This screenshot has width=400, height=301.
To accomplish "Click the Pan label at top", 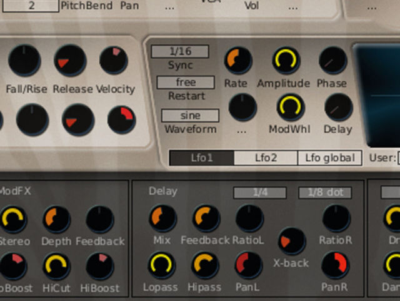I will coord(129,6).
